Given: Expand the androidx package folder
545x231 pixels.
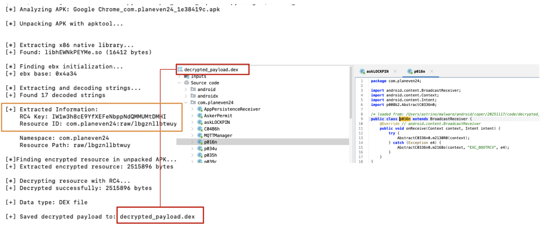Looking at the screenshot, I should point(186,96).
